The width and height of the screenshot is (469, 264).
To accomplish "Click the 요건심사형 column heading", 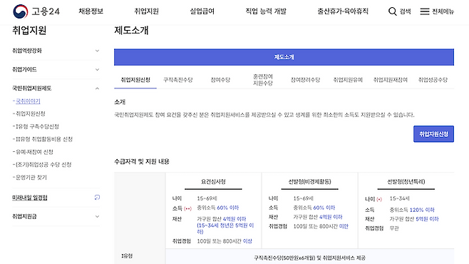I will click(x=213, y=182).
